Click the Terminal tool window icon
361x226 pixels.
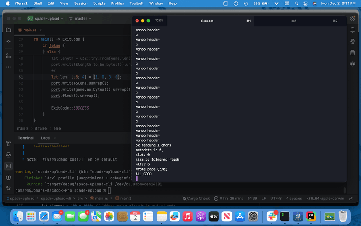[x=8, y=166]
